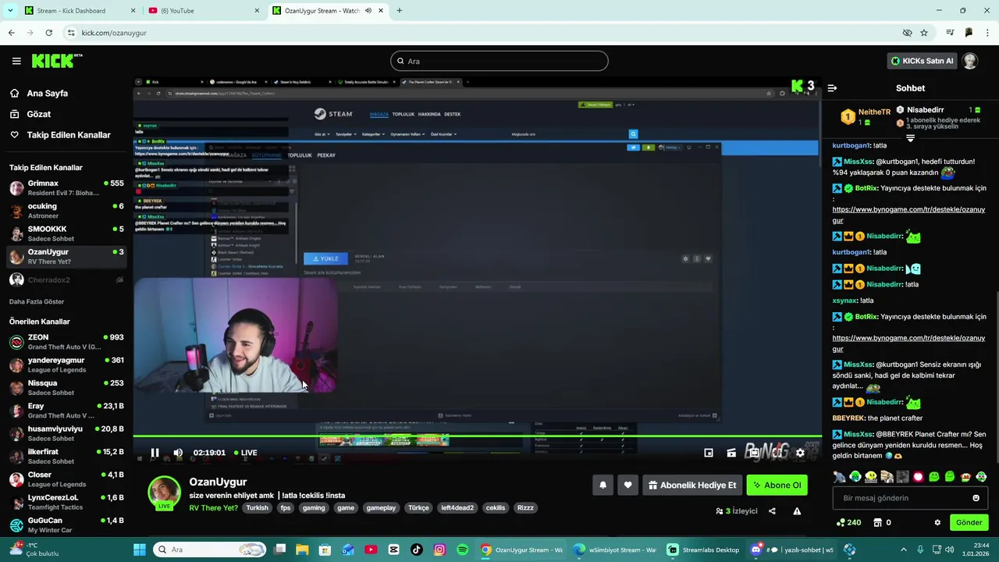Open the emoji picker in chat input
Screen dimensions: 999x562
click(976, 498)
